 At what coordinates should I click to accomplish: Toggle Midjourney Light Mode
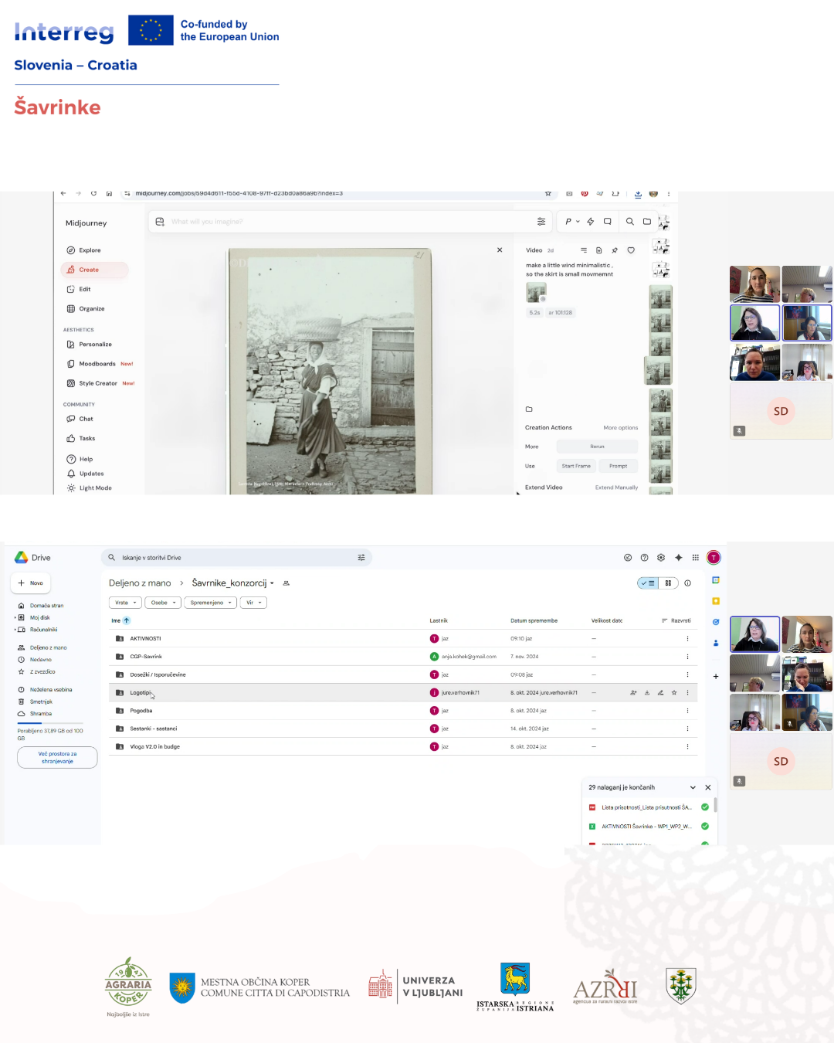(94, 488)
